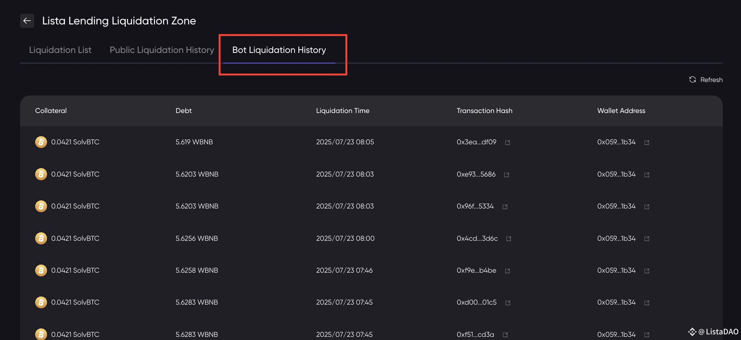
Task: Open external link for hash 0x3ea...df09
Action: pos(507,142)
